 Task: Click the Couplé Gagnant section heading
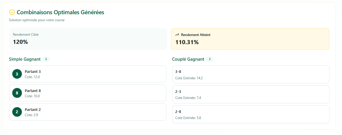[x=188, y=59]
